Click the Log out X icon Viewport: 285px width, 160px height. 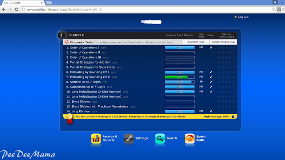tap(236, 17)
